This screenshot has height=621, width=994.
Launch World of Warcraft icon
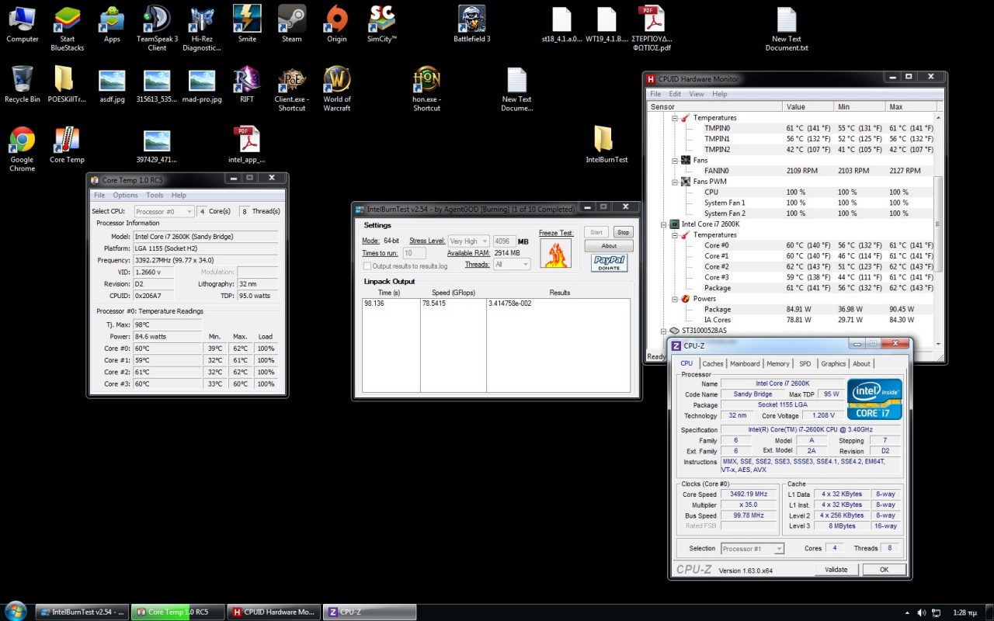tap(337, 88)
